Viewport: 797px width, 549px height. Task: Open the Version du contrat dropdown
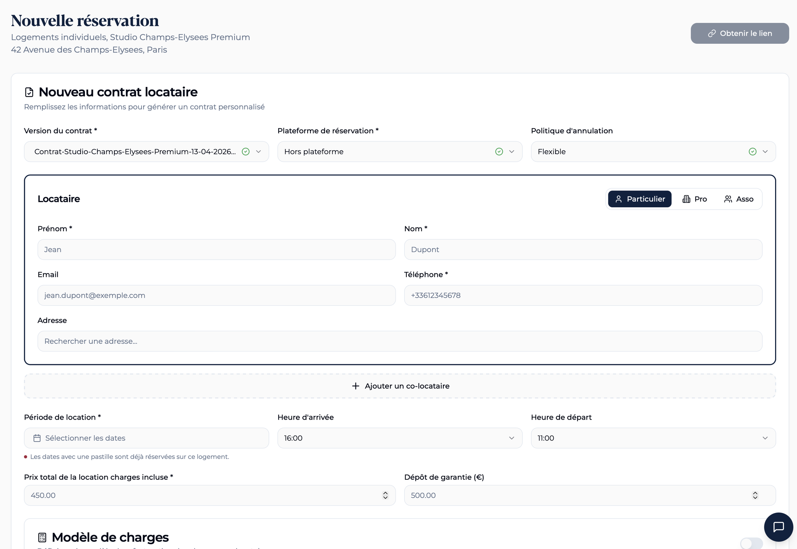pos(146,152)
